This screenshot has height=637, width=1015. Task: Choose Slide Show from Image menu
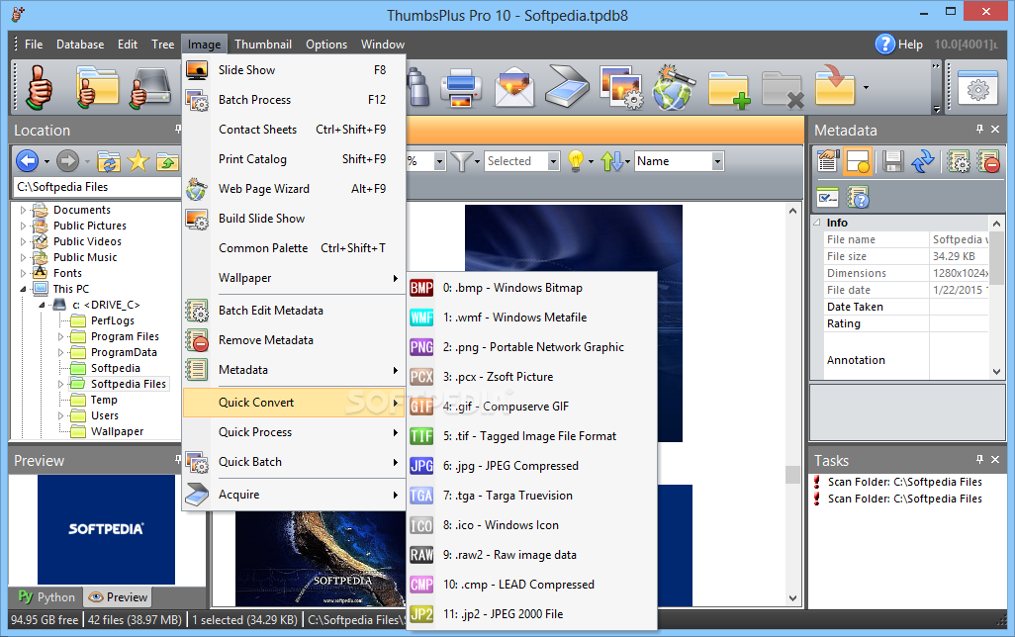pos(294,70)
